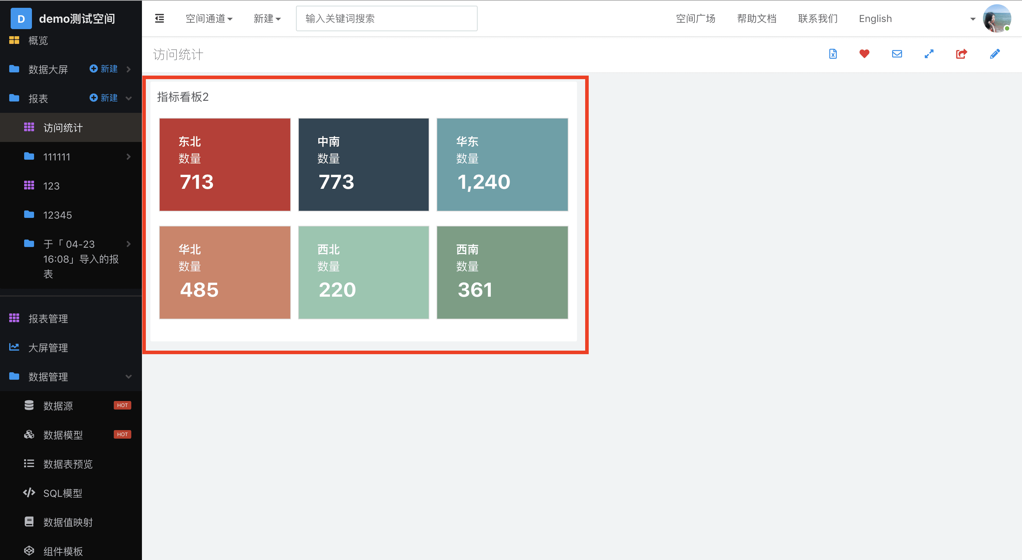
Task: Open 帮助文档 link
Action: pyautogui.click(x=757, y=19)
